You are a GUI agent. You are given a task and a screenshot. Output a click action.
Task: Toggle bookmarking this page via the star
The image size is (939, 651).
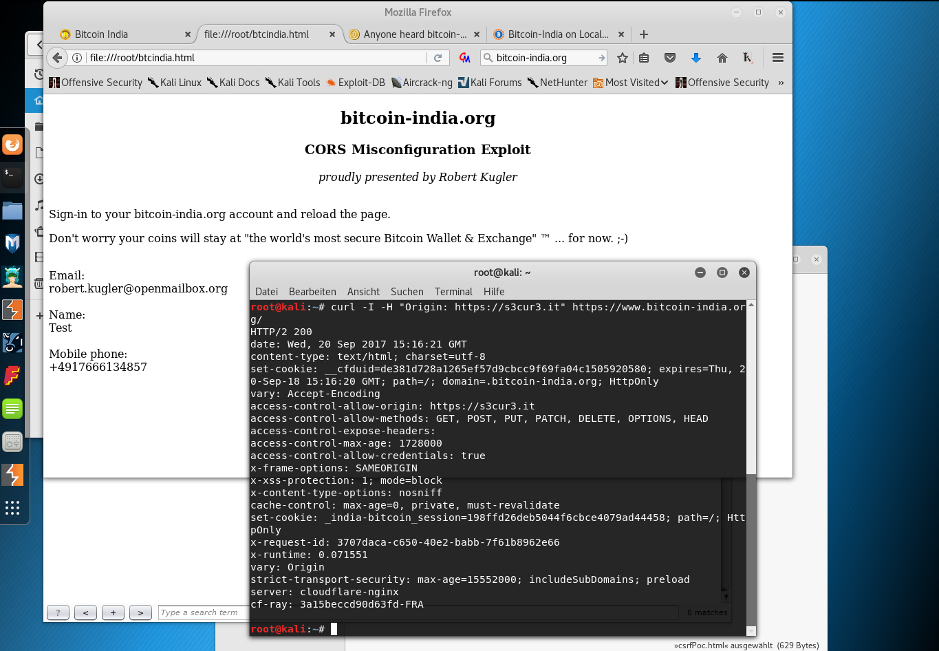[x=622, y=58]
